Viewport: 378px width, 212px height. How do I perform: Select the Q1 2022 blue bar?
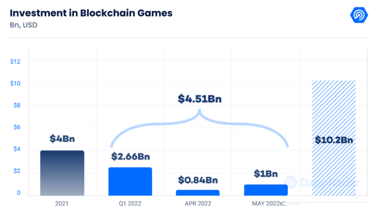(x=130, y=182)
